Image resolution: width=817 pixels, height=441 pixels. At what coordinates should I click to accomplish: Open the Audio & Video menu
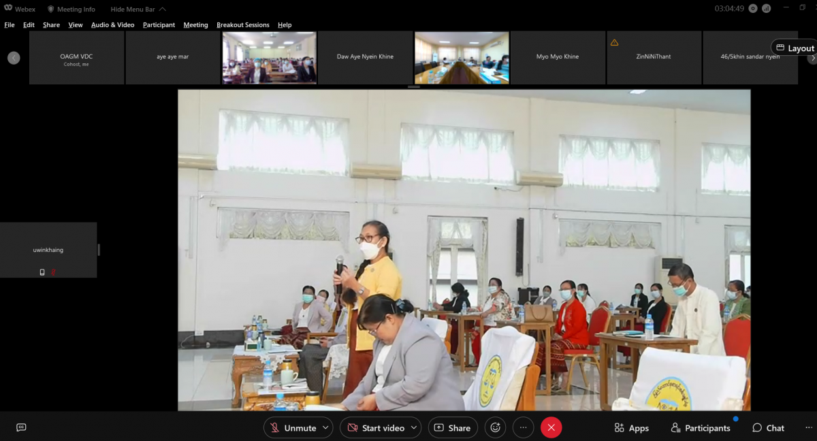pos(112,25)
